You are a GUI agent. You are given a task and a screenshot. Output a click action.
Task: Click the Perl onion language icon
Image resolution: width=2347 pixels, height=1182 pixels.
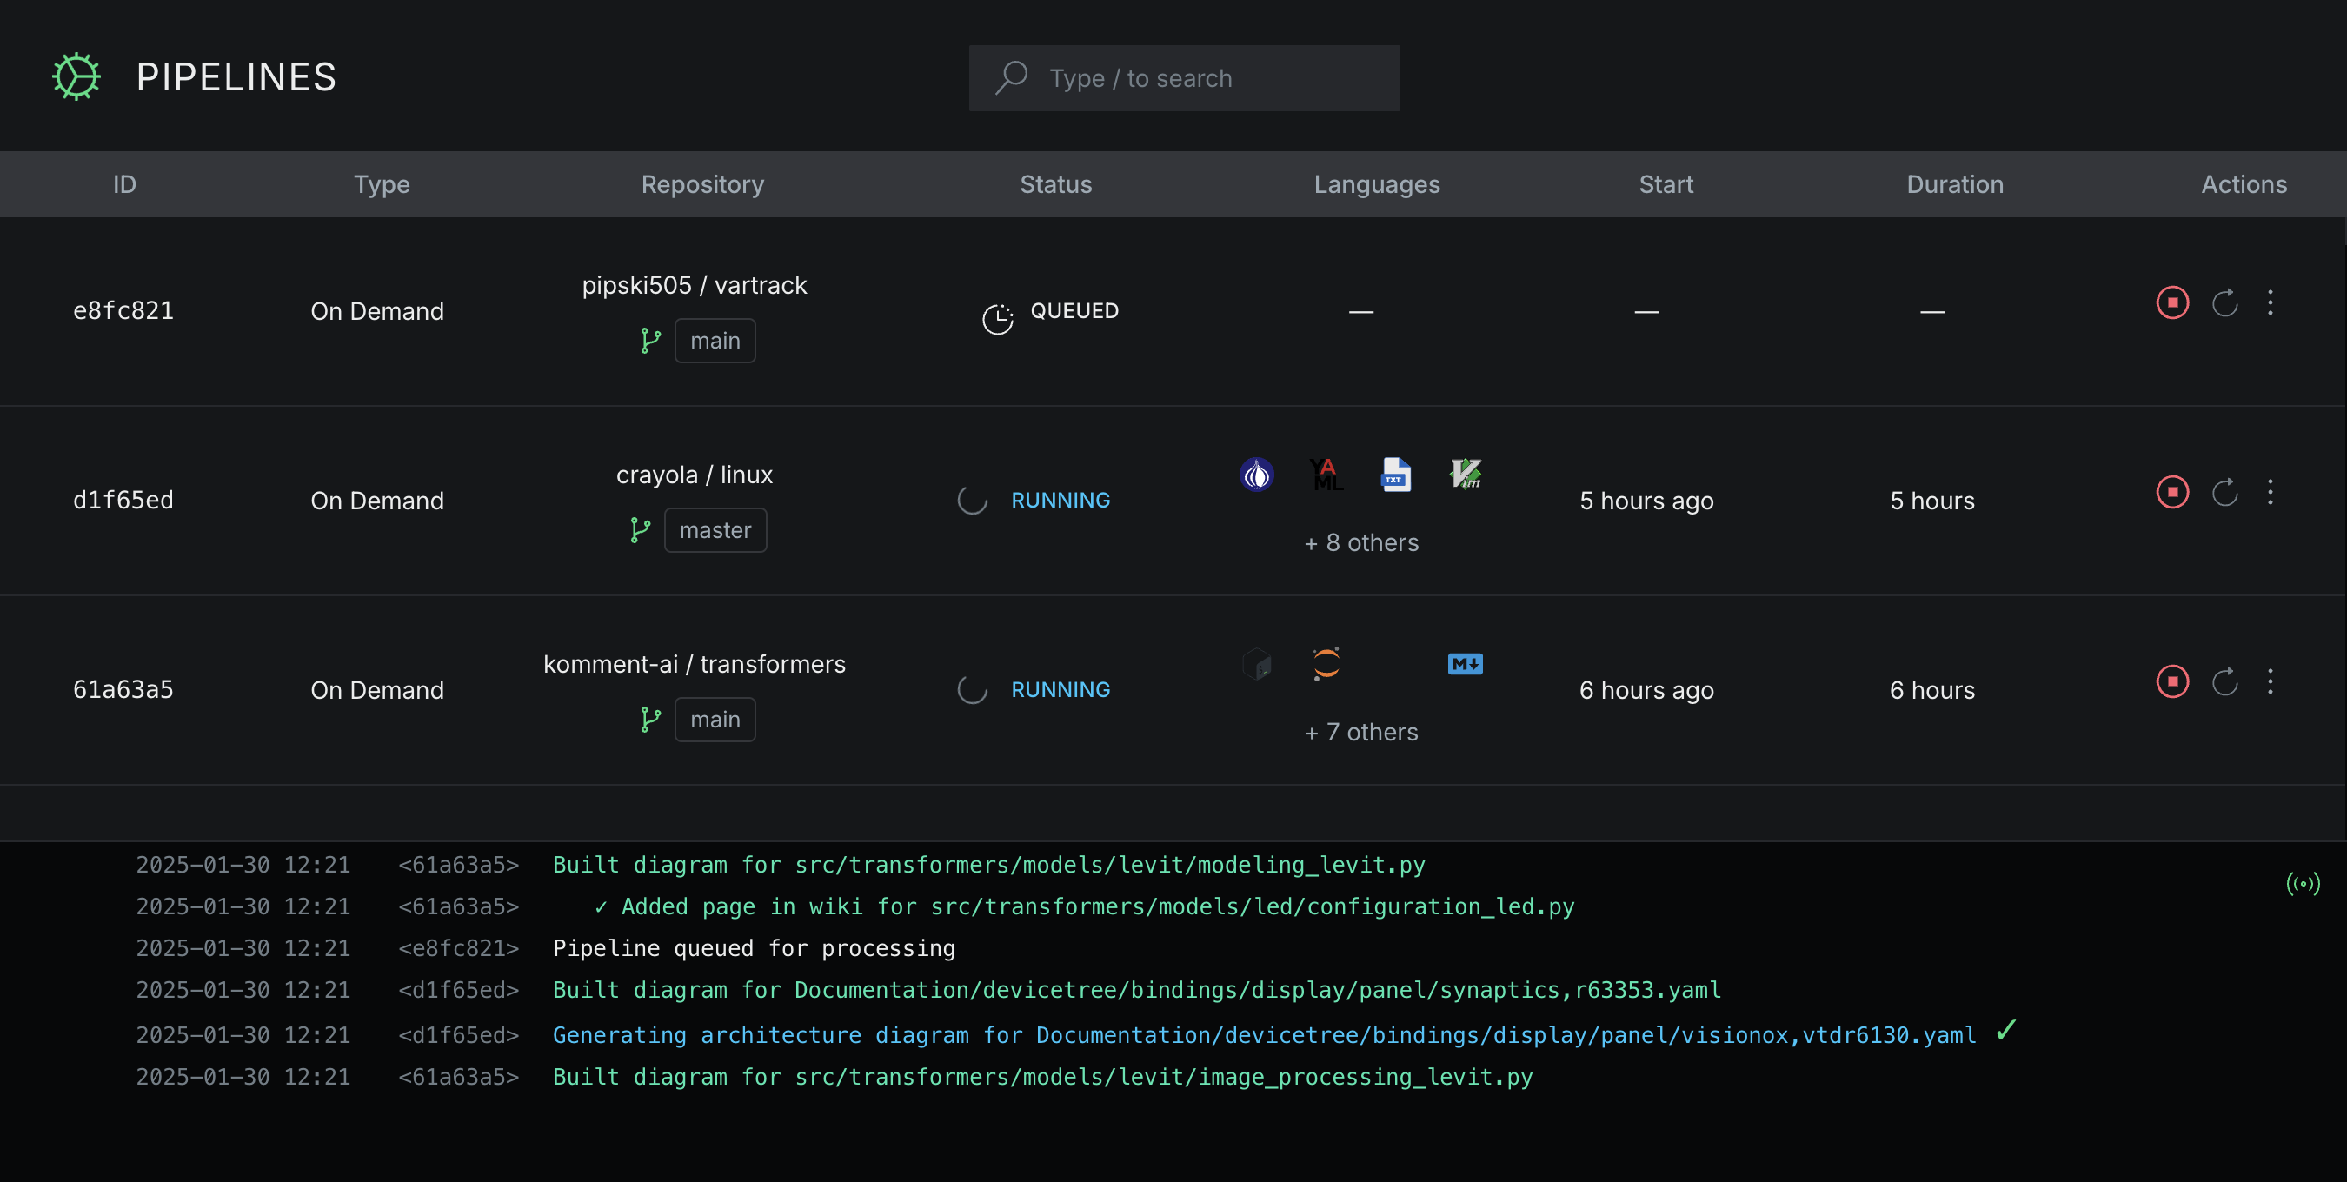click(1256, 475)
